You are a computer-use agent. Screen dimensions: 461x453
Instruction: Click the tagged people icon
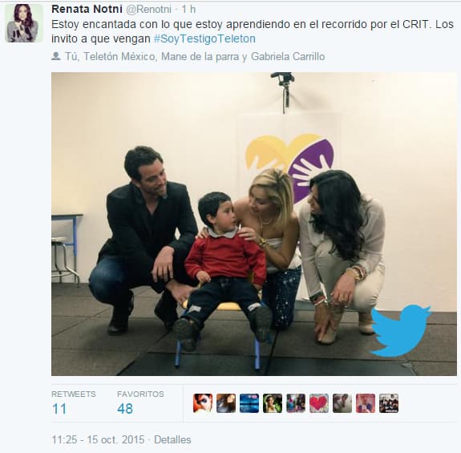tap(56, 56)
